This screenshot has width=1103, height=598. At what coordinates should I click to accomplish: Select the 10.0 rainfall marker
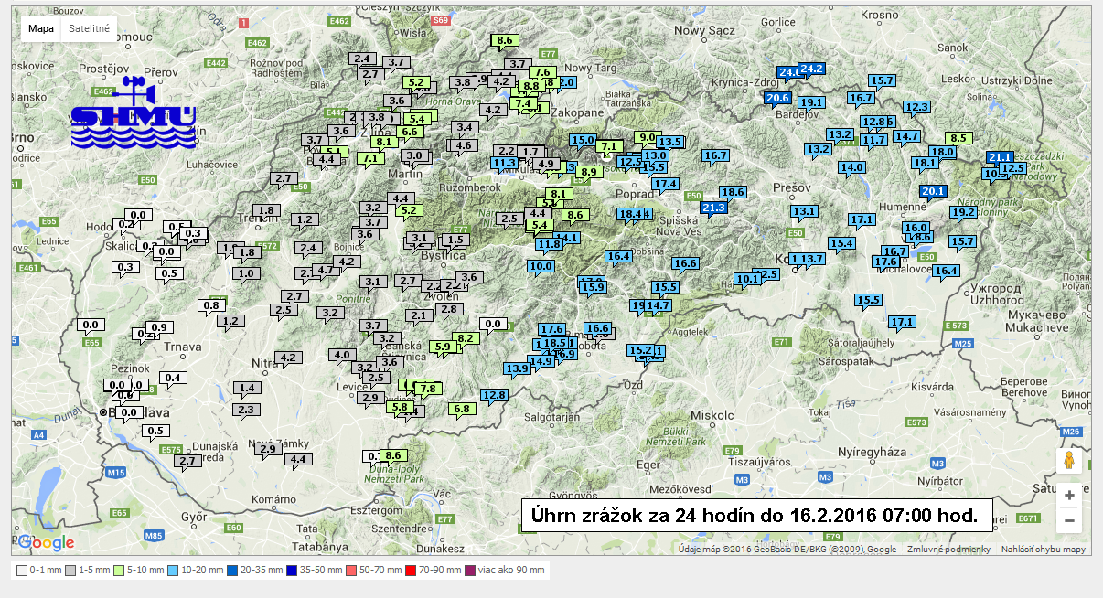click(x=541, y=266)
